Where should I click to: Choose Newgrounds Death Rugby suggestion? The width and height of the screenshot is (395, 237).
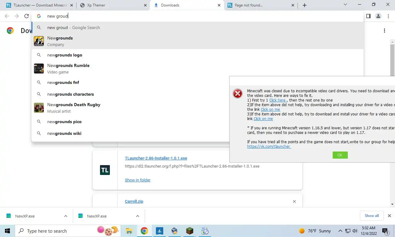[x=131, y=108]
